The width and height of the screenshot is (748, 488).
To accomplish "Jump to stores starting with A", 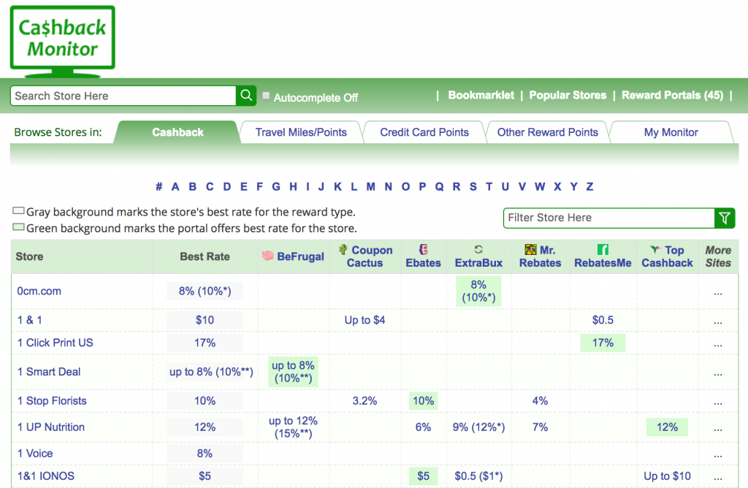I will (175, 186).
